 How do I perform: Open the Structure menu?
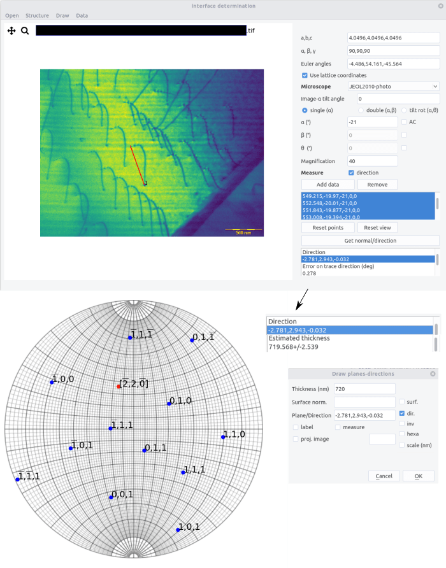point(37,15)
